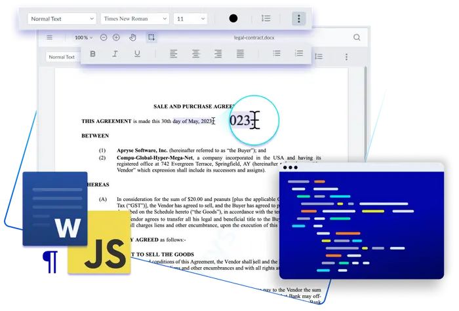Image resolution: width=459 pixels, height=311 pixels.
Task: Click "Compu-Global-Hyper-Mega-Net" company name
Action: pyautogui.click(x=155, y=158)
